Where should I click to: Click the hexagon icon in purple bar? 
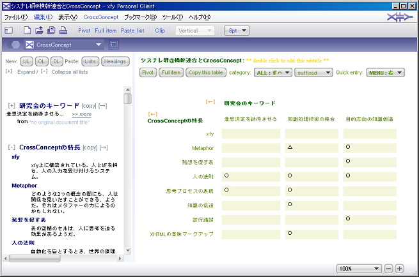pyautogui.click(x=15, y=45)
